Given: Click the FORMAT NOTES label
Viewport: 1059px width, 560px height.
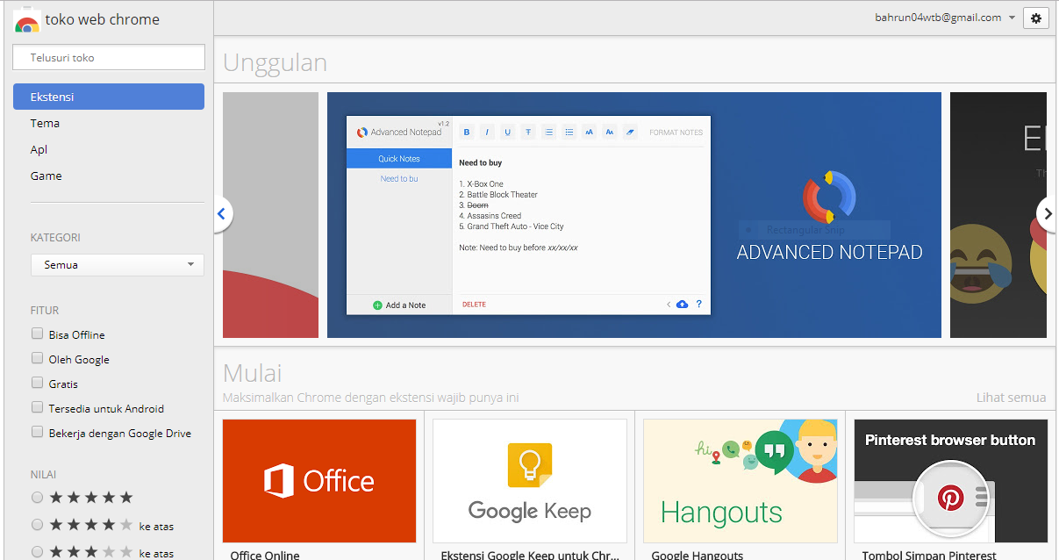Looking at the screenshot, I should [x=676, y=133].
